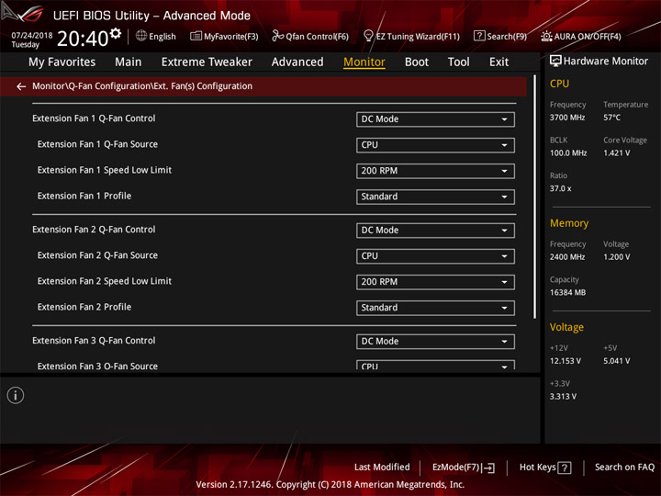Click the EzMode exit arrow icon
The height and width of the screenshot is (496, 661).
pos(488,468)
